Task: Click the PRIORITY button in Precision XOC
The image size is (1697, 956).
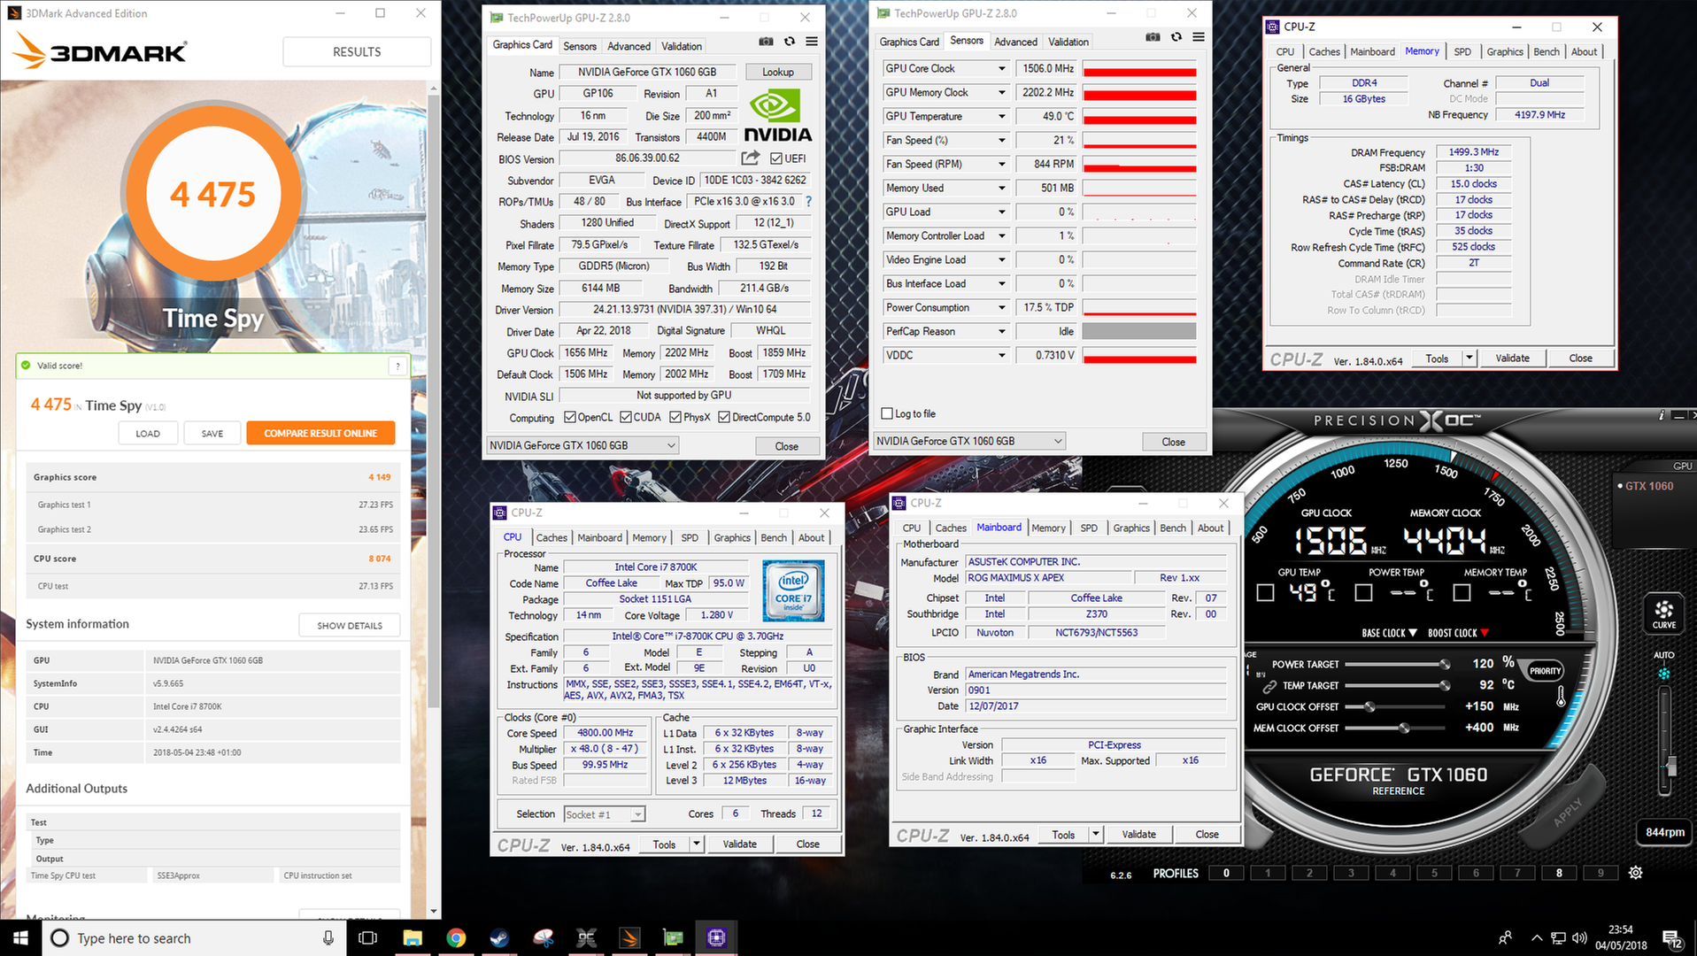Action: (1545, 670)
